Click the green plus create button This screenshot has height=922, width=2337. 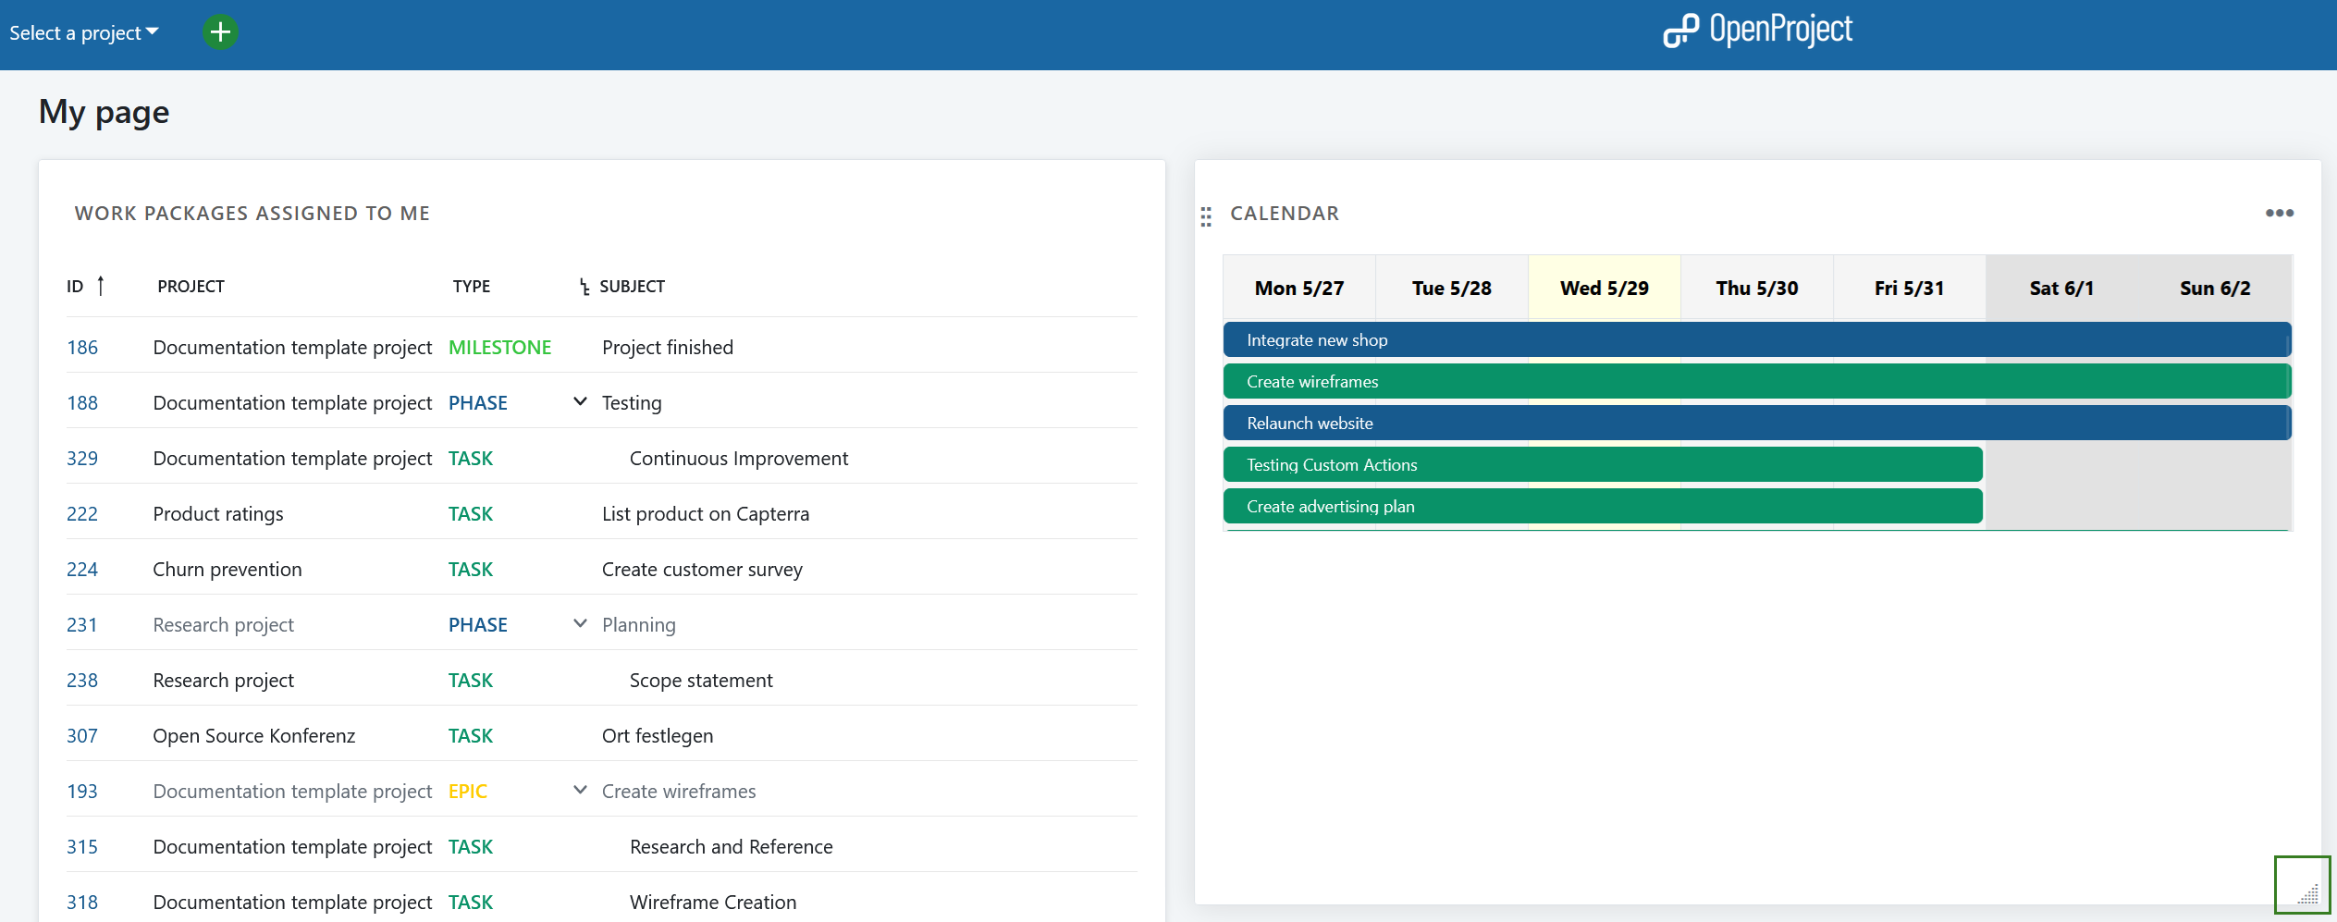click(220, 32)
